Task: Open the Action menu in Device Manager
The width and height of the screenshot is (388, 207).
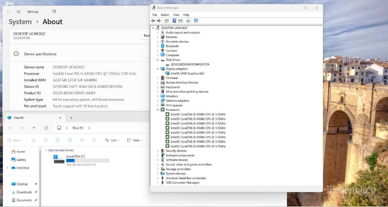Action: [165, 15]
